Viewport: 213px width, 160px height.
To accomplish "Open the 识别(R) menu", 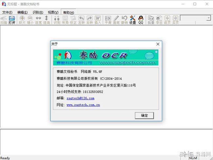I will click(38, 12).
